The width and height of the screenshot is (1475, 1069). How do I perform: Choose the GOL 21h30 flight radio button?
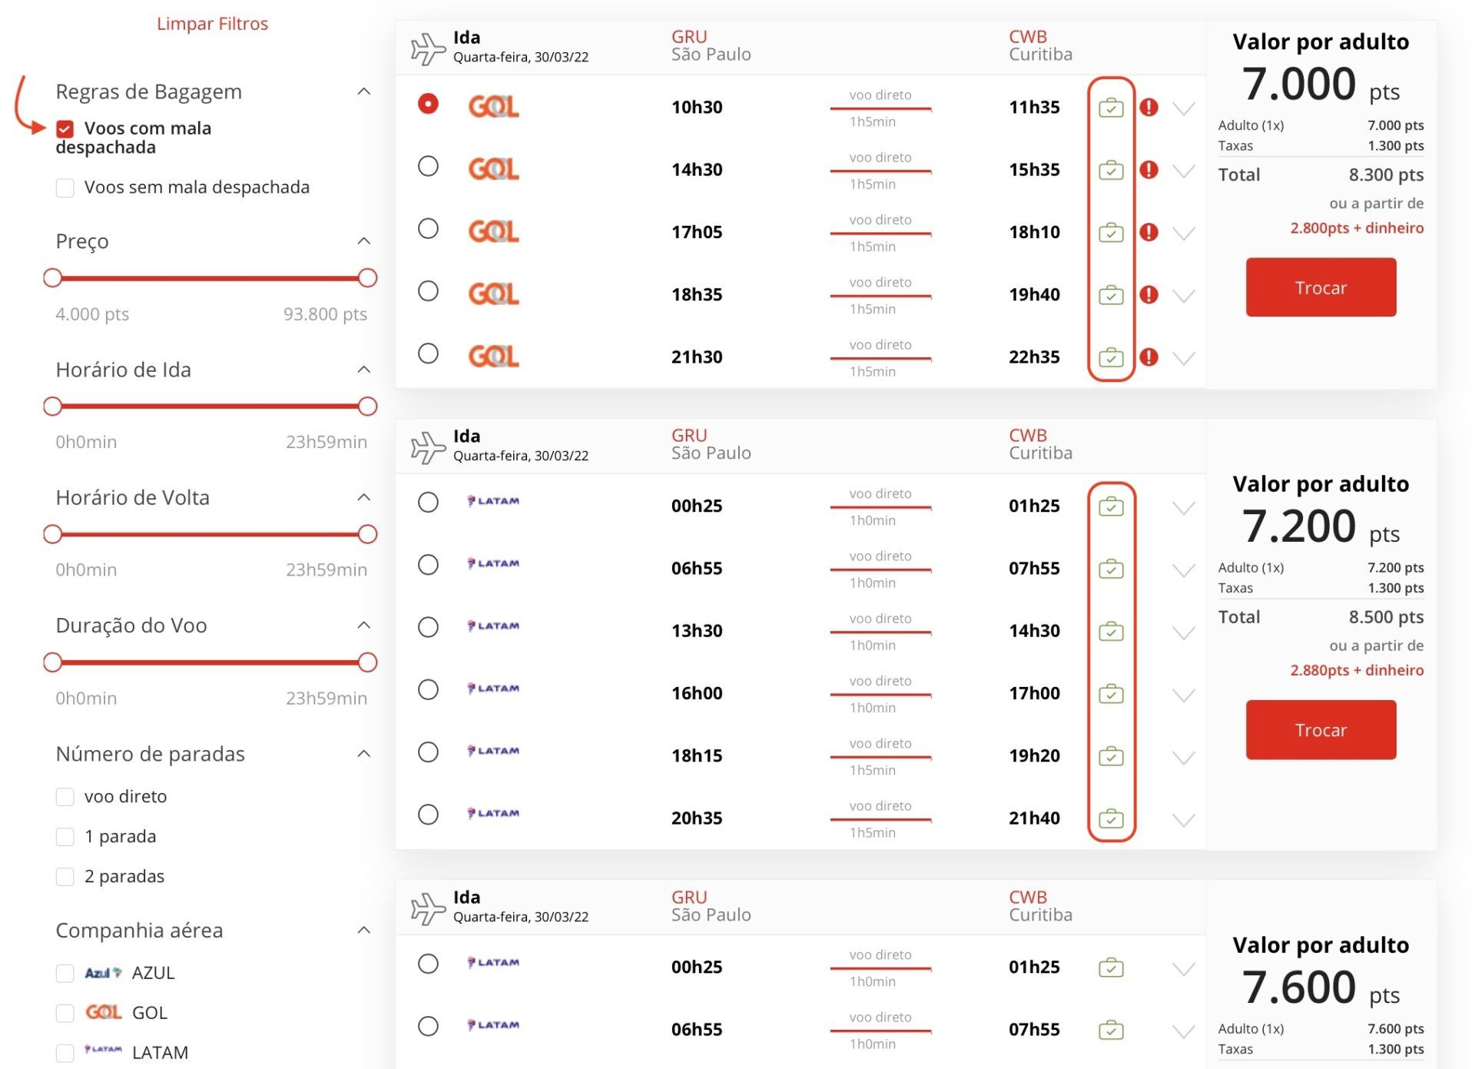(x=428, y=354)
